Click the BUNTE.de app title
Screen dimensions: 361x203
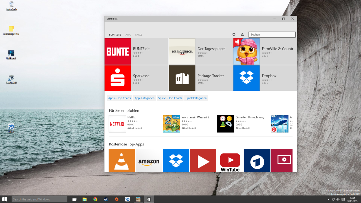pyautogui.click(x=141, y=49)
